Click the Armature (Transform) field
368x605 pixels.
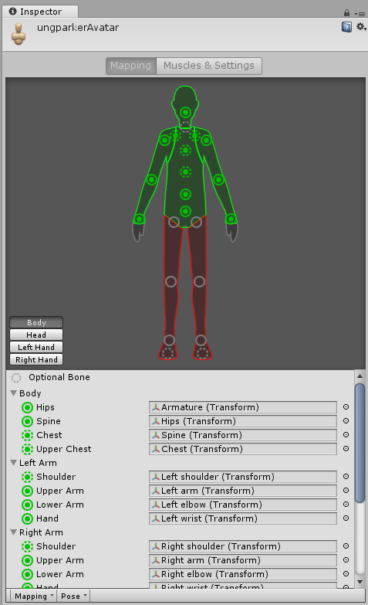coord(243,407)
